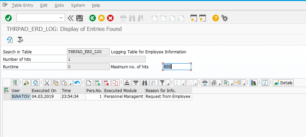
Task: Click the Select All rows corner icon
Action: click(x=6, y=90)
